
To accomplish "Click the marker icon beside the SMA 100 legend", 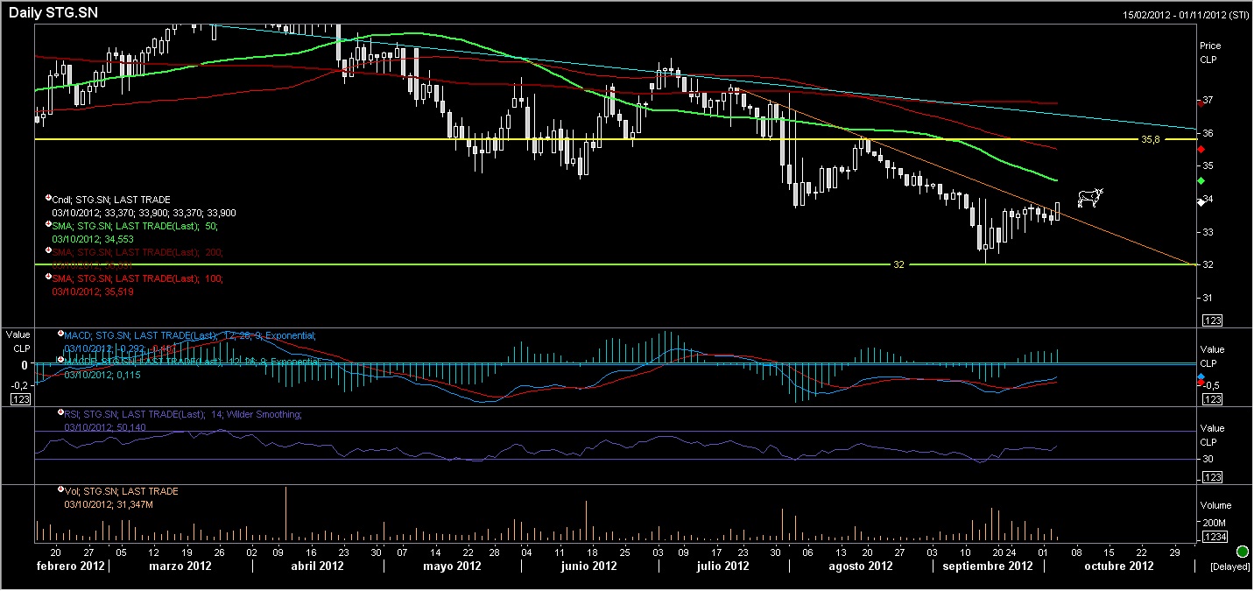I will point(48,278).
